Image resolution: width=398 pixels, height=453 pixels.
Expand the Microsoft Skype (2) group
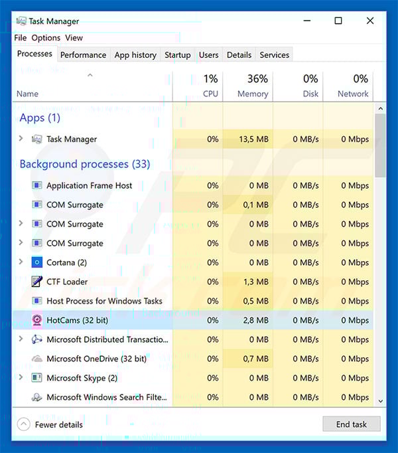coord(21,377)
